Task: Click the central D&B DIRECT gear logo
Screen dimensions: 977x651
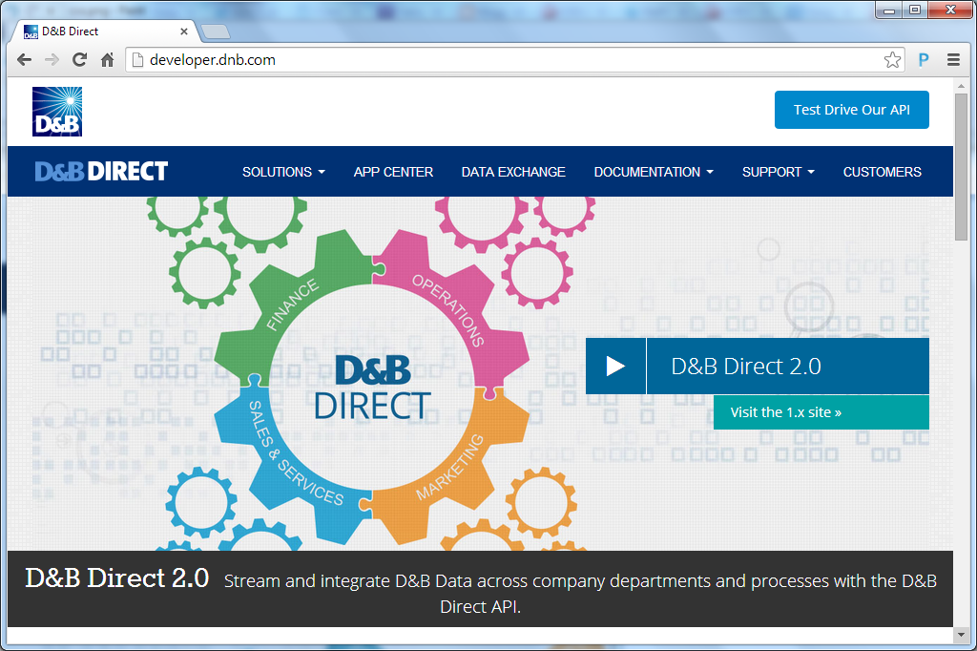Action: pos(373,388)
